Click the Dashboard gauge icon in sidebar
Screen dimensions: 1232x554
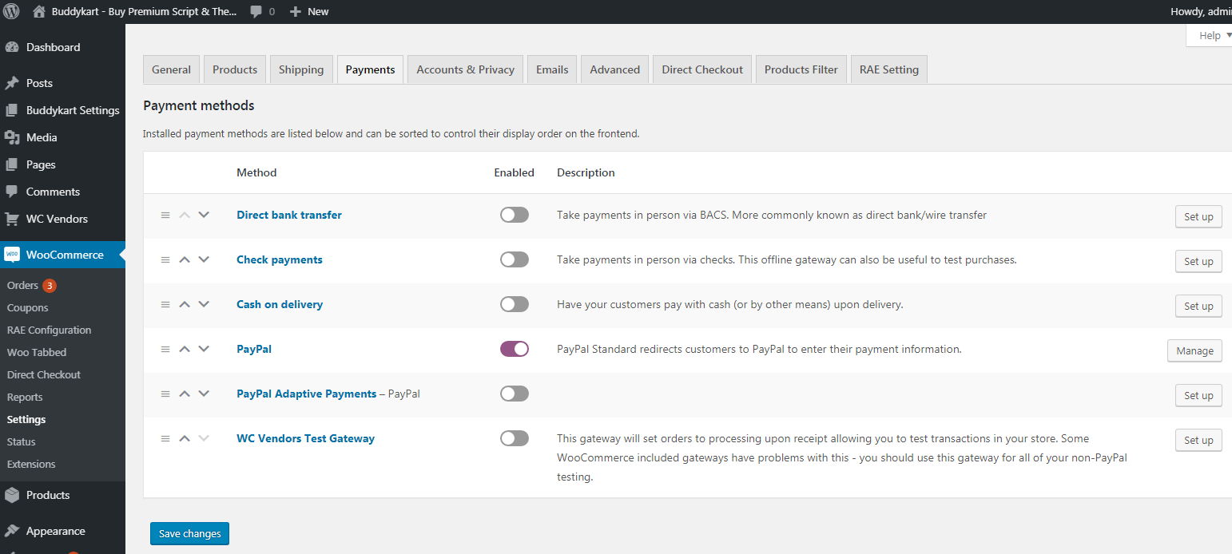[12, 47]
